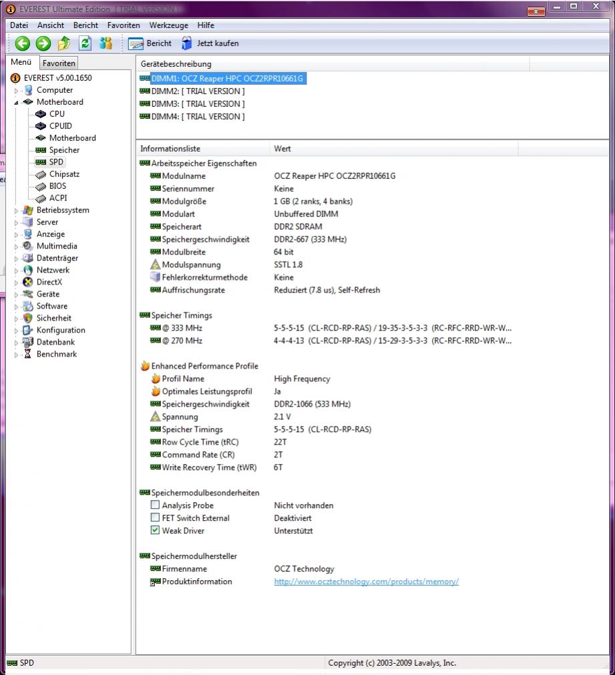Click the up-level arrow toolbar icon
Screen dimensions: 615x675
[64, 43]
